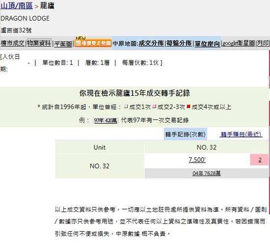
Task: Click the 中原地圖 label
Action: click(x=126, y=43)
